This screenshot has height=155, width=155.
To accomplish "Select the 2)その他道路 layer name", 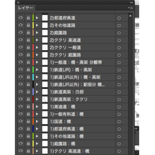I will (x=62, y=25).
